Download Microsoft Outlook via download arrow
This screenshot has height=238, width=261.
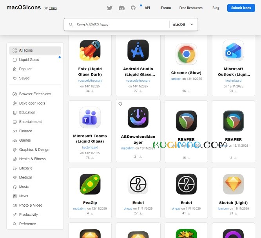point(236,91)
